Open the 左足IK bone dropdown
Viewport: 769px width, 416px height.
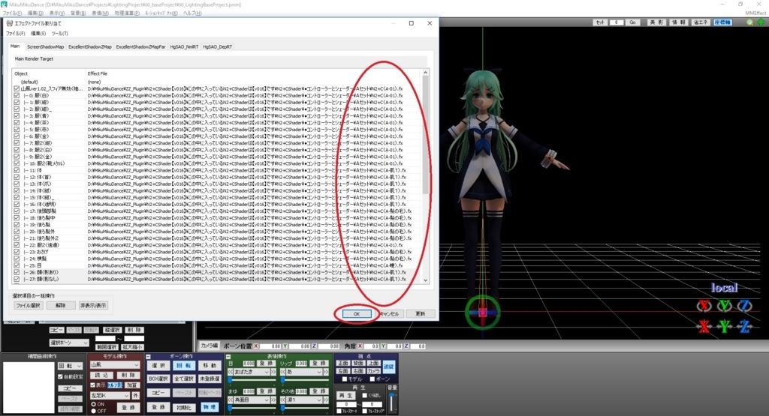[110, 396]
